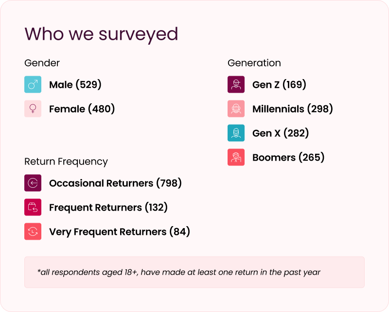Select the Female (480) label
Viewport: 389px width, 312px height.
tap(82, 109)
